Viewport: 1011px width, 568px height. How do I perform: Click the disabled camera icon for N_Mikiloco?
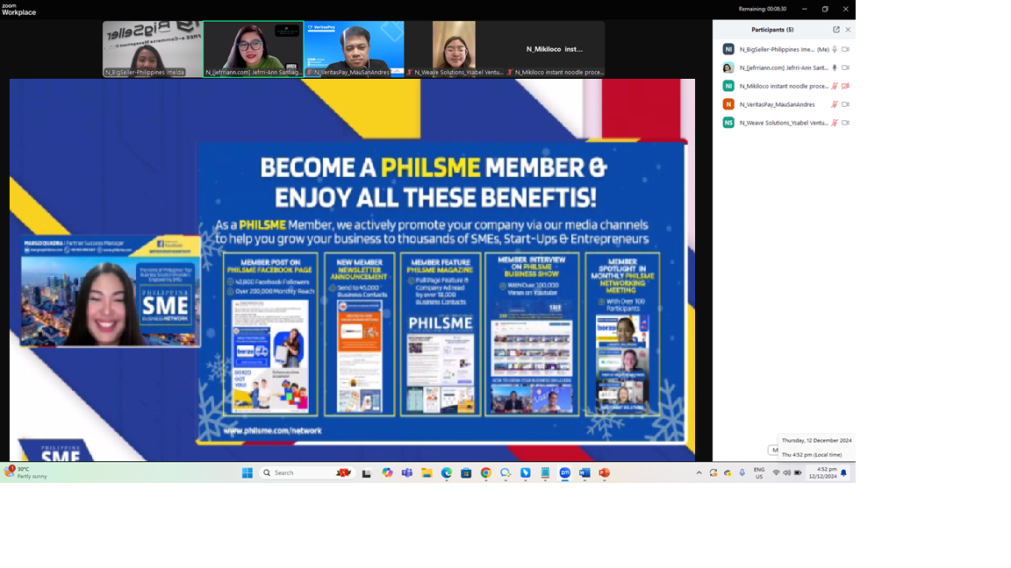tap(845, 86)
